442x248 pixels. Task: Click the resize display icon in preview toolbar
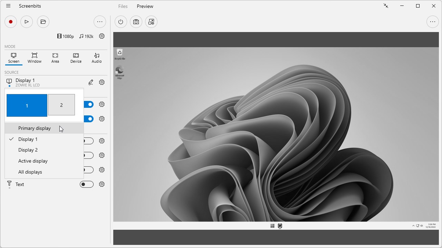coord(151,22)
